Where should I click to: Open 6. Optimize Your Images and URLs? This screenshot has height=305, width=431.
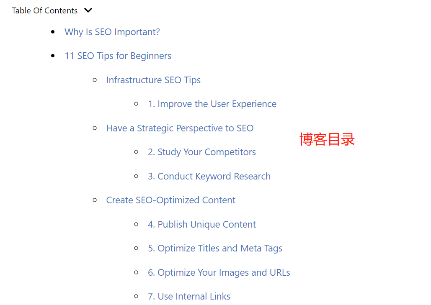click(219, 272)
